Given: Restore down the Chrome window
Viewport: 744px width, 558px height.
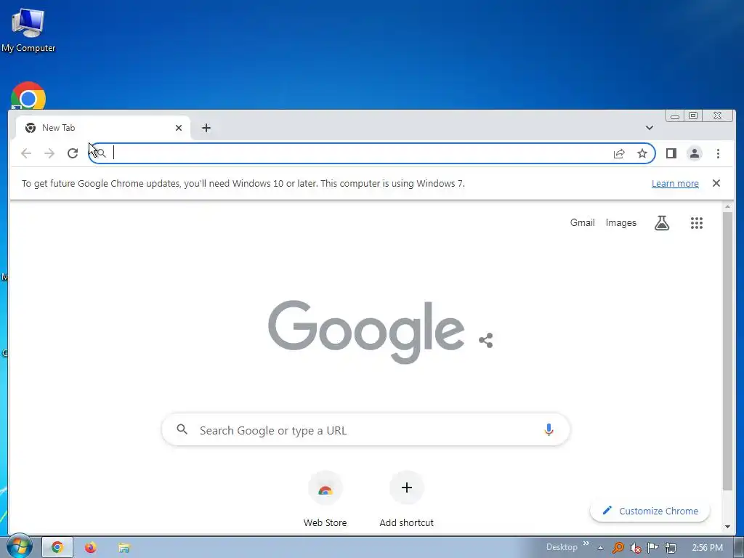Looking at the screenshot, I should pos(692,116).
